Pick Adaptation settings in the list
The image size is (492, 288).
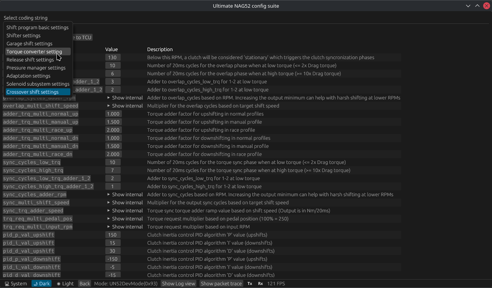pos(28,76)
